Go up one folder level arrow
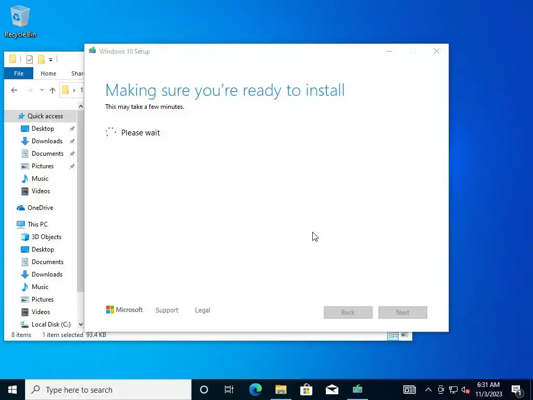 pyautogui.click(x=53, y=90)
